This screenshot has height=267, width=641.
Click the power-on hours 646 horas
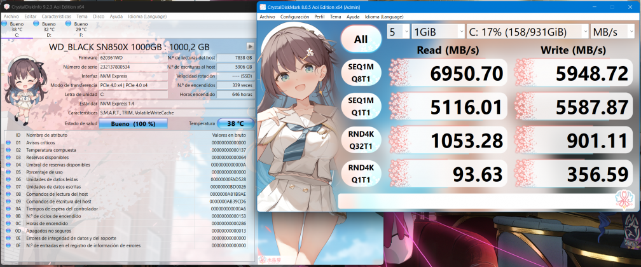[235, 95]
